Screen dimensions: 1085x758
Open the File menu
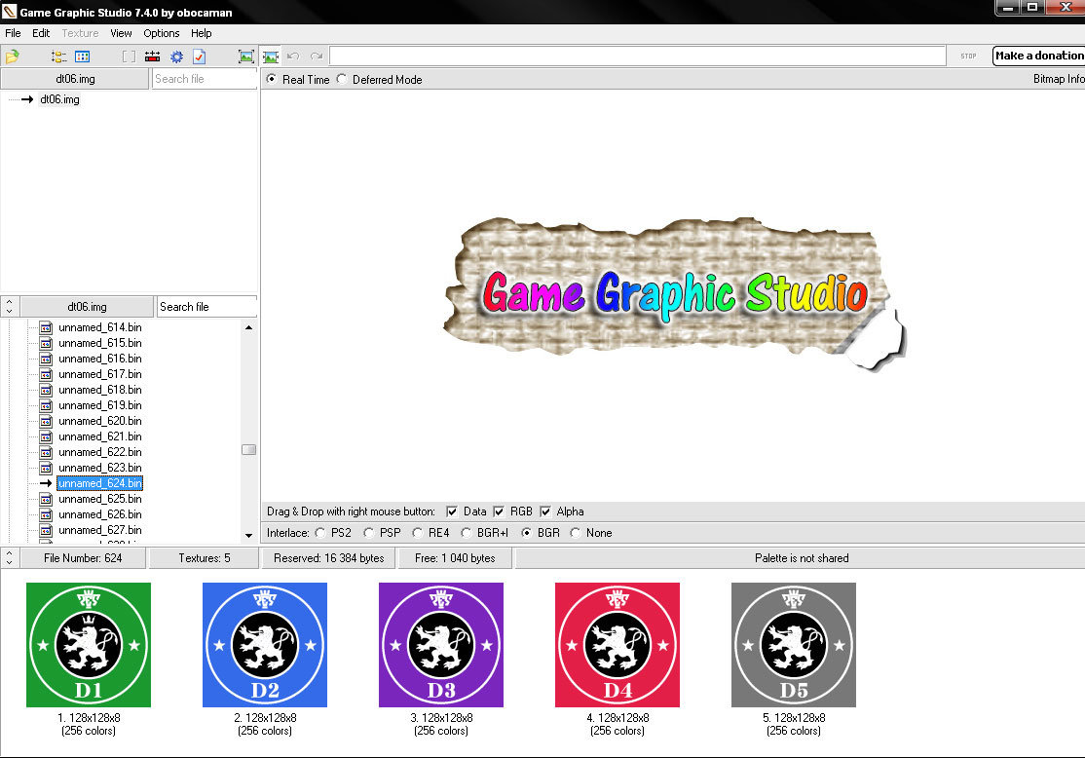tap(13, 33)
